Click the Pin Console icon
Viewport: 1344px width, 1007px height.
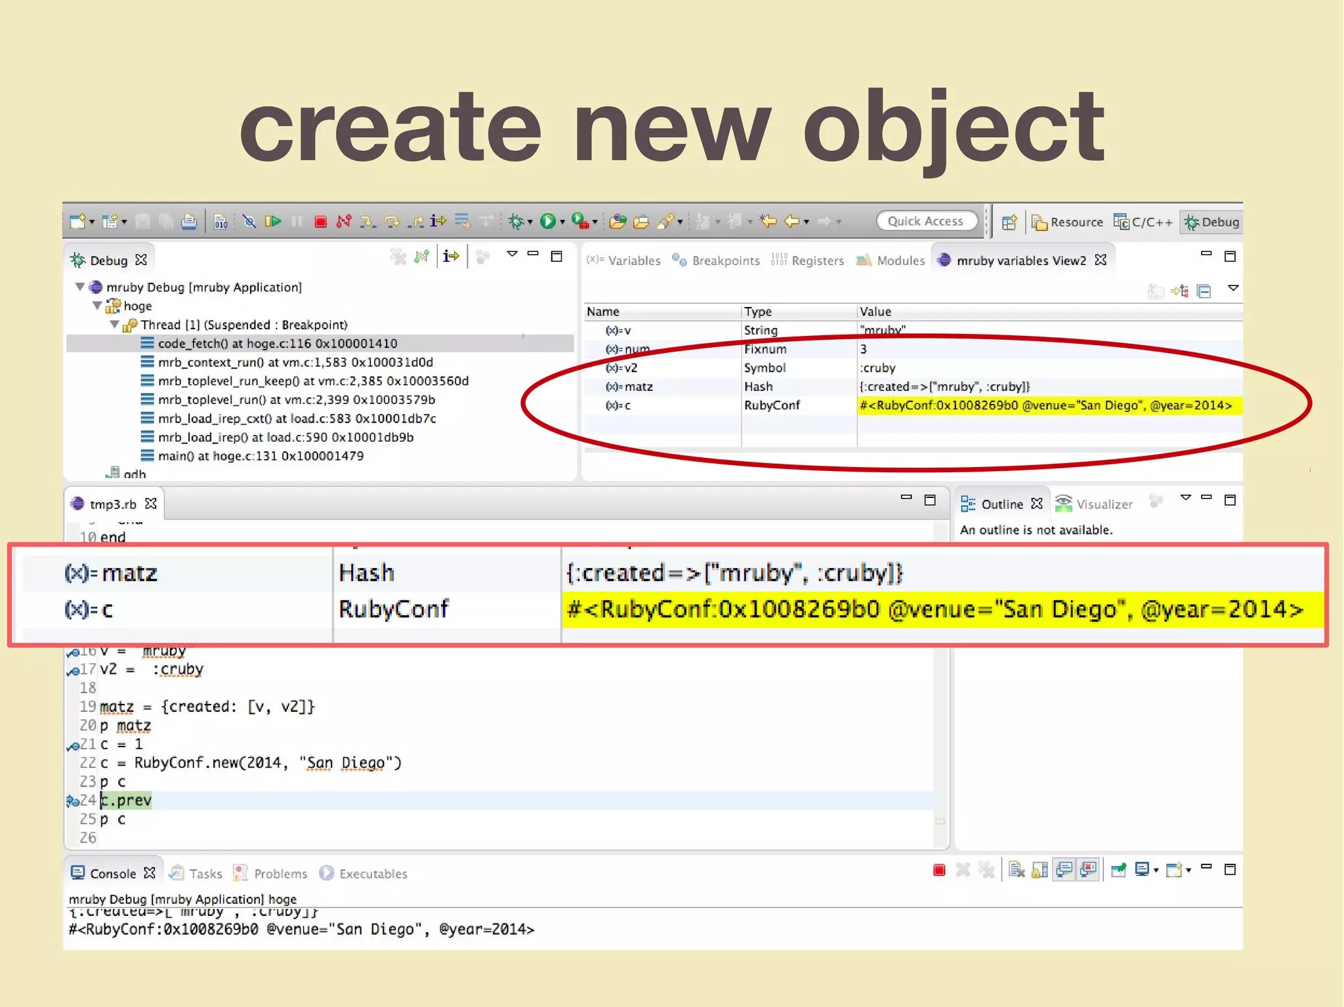[1118, 870]
